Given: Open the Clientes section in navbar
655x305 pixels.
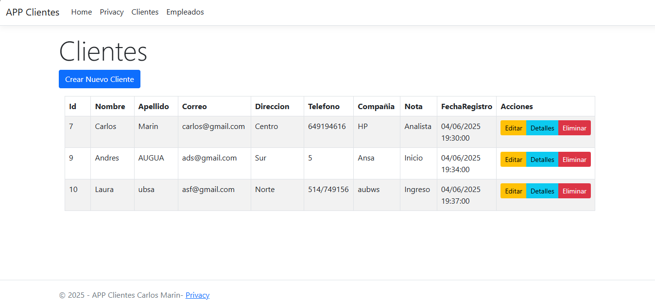Looking at the screenshot, I should (x=145, y=12).
